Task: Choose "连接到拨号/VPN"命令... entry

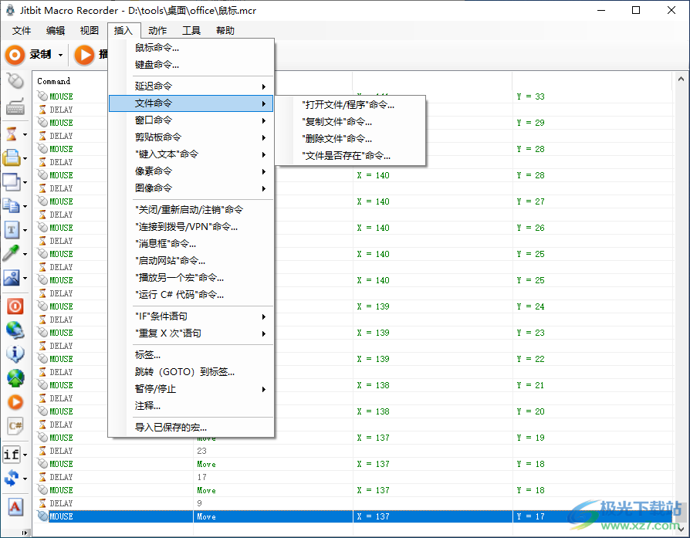Action: (x=191, y=227)
